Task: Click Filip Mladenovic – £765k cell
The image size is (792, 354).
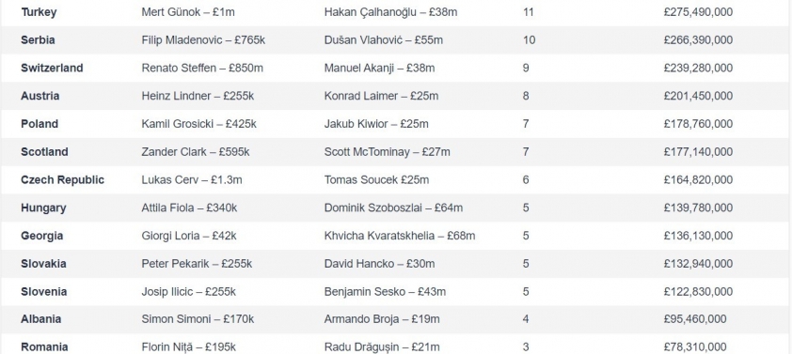Action: 203,39
